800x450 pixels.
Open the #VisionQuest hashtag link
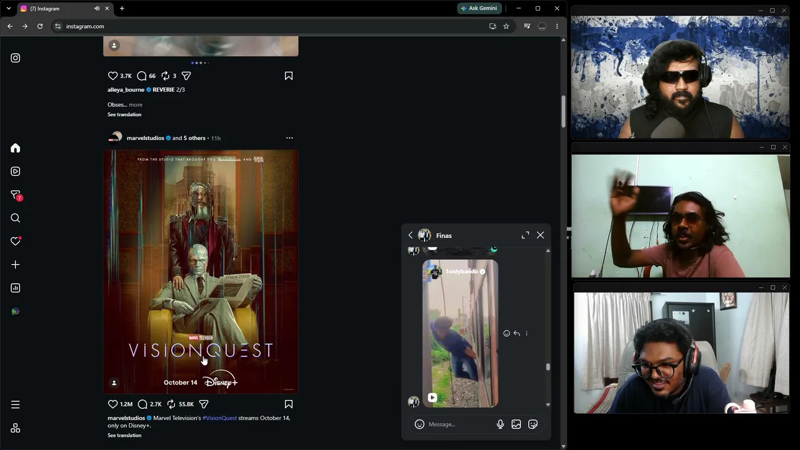click(219, 418)
